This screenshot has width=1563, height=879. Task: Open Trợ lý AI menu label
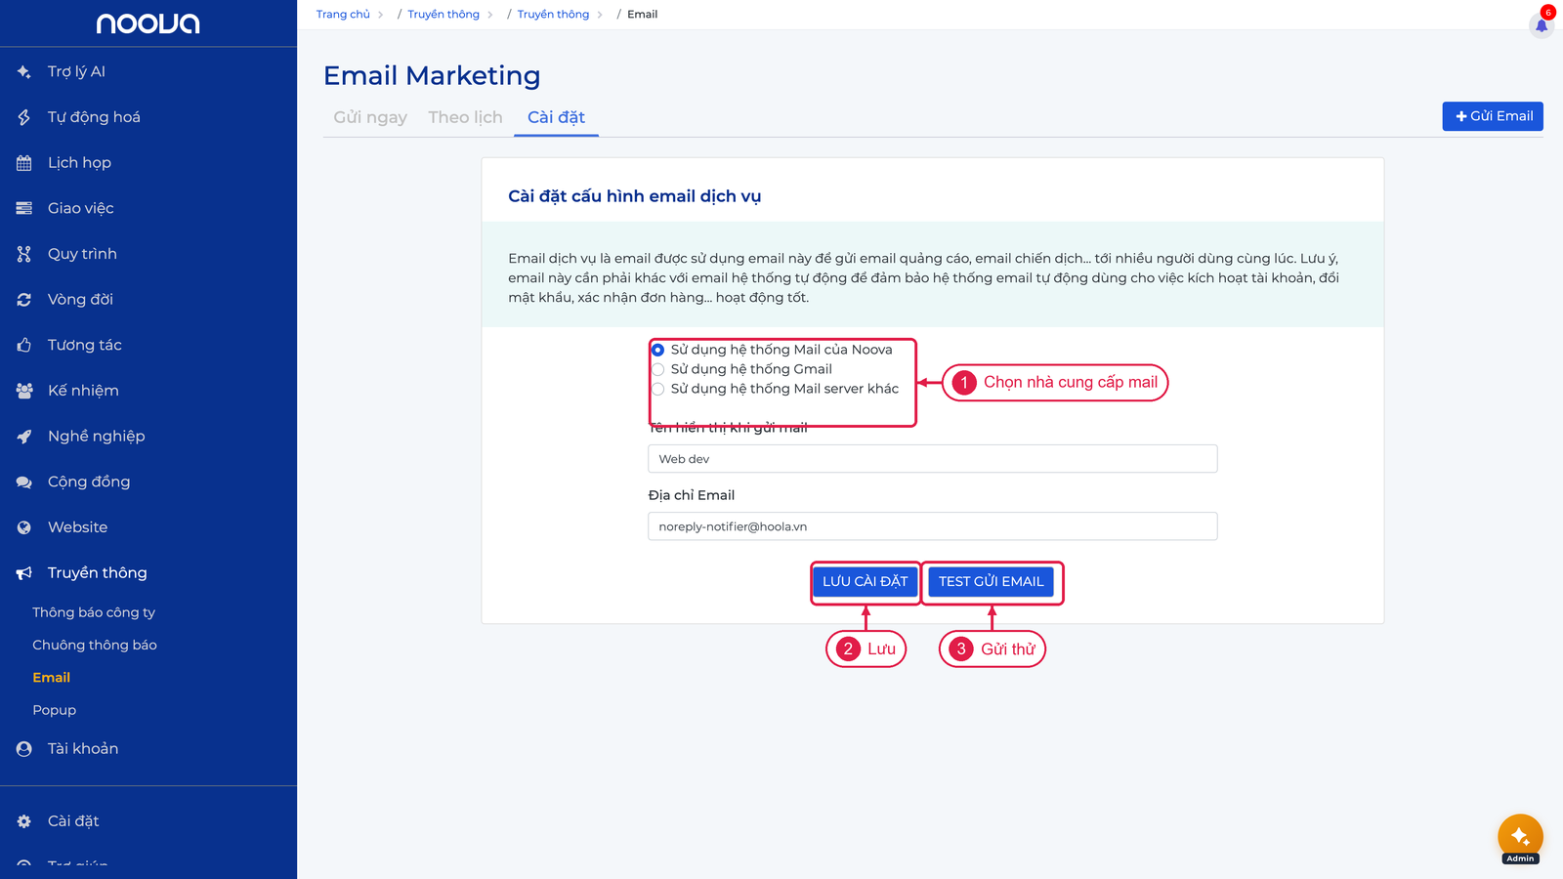76,71
